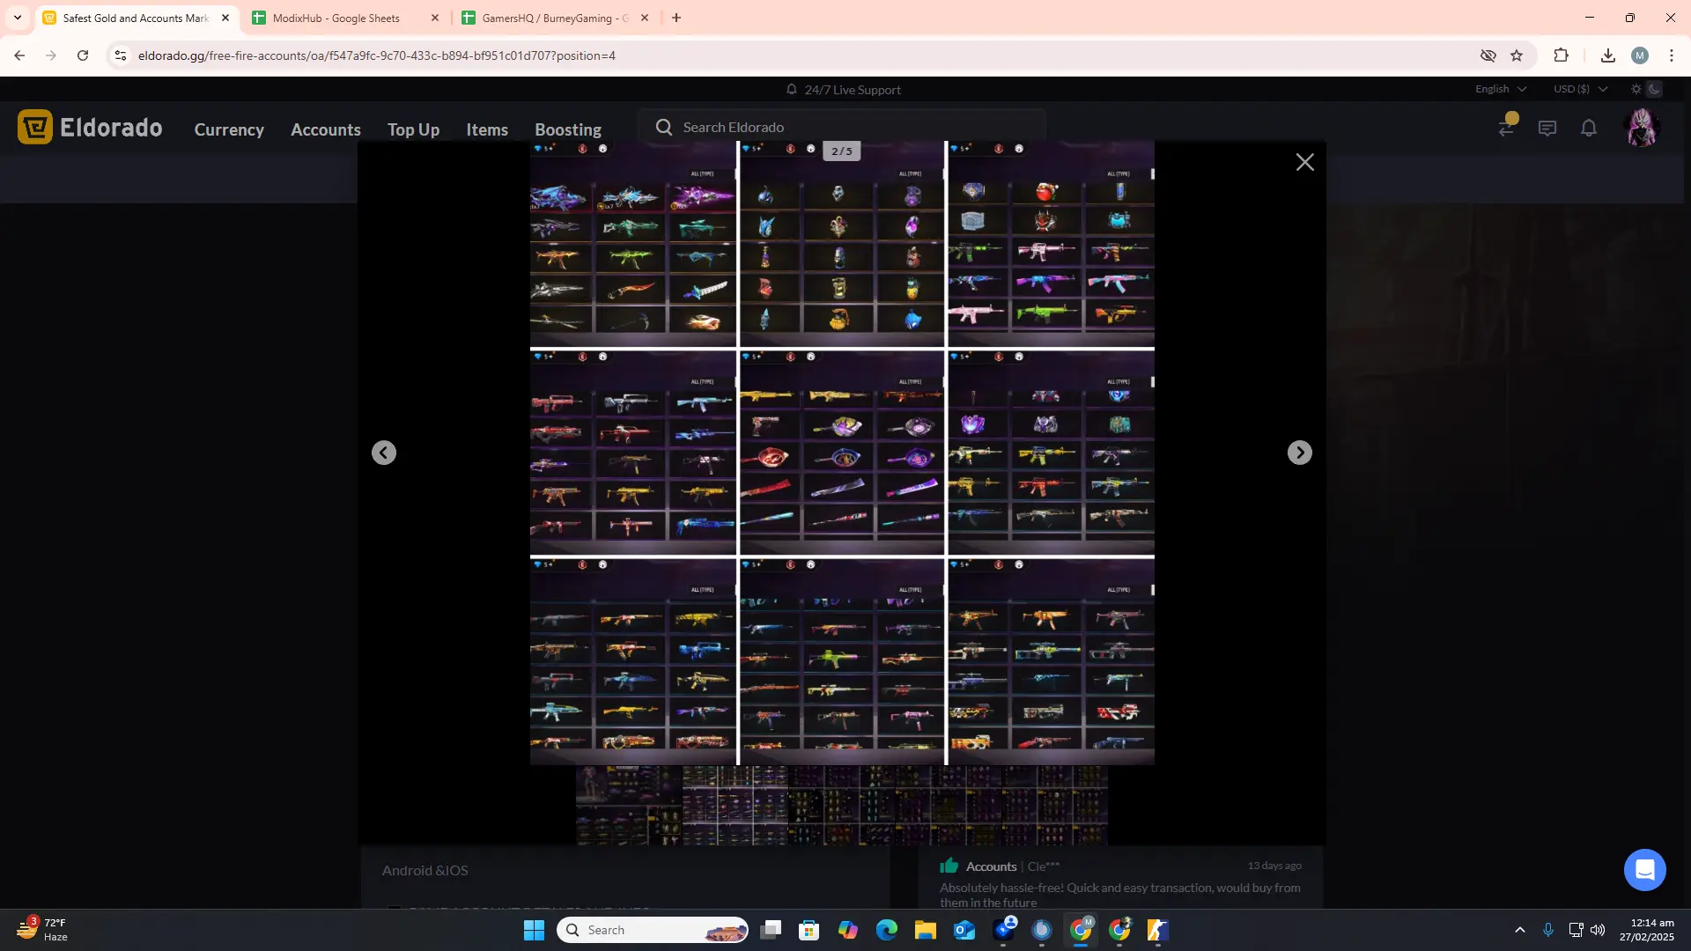Select the first gallery thumbnail

[629, 806]
